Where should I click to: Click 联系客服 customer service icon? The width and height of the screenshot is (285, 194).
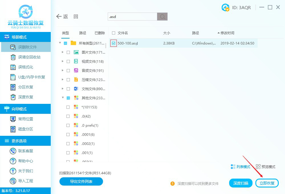click(13, 151)
